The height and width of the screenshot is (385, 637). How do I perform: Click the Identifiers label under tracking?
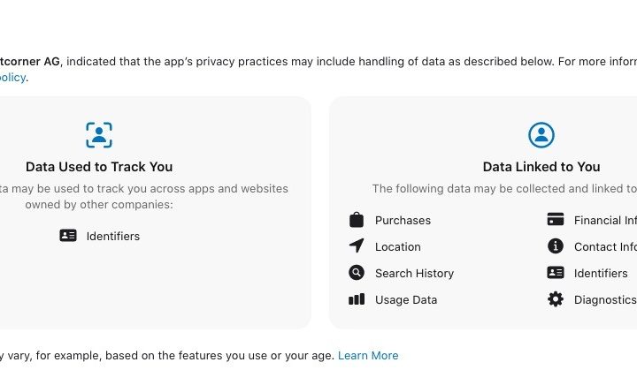pos(113,236)
